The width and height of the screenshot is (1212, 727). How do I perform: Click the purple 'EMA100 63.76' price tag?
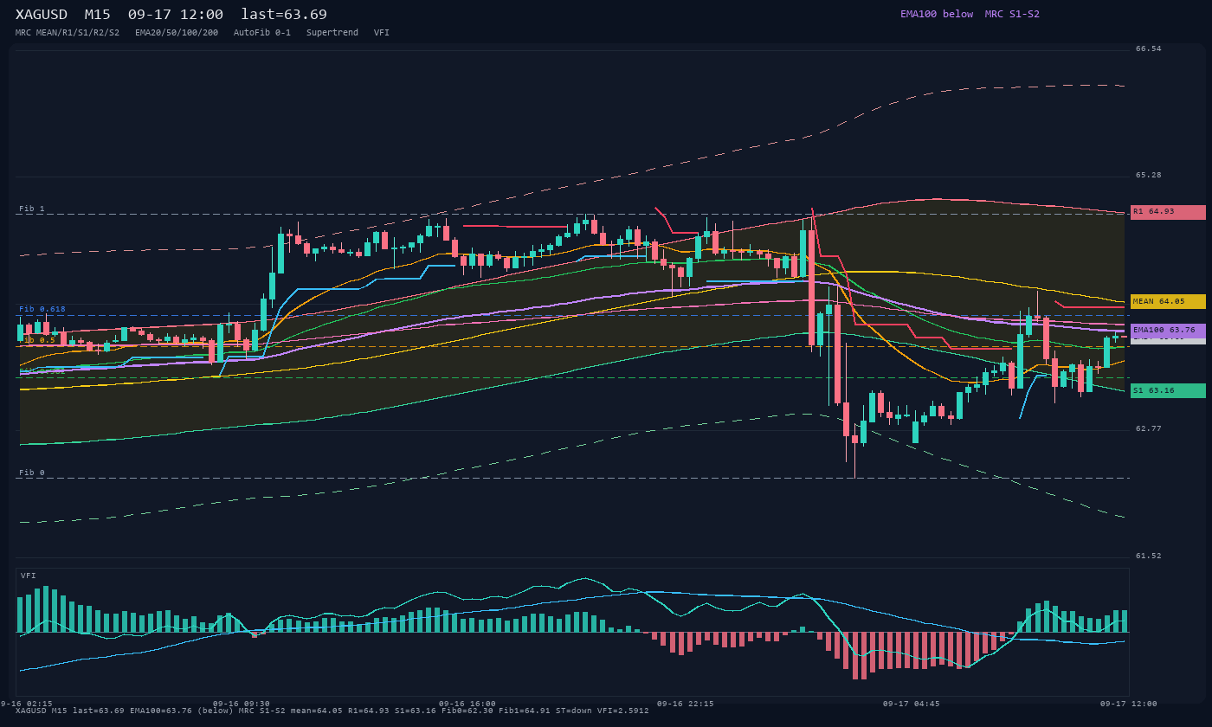tap(1168, 331)
